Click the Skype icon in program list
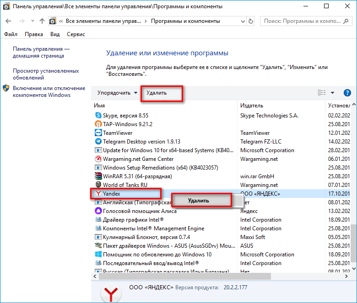The image size is (357, 303). 98,116
